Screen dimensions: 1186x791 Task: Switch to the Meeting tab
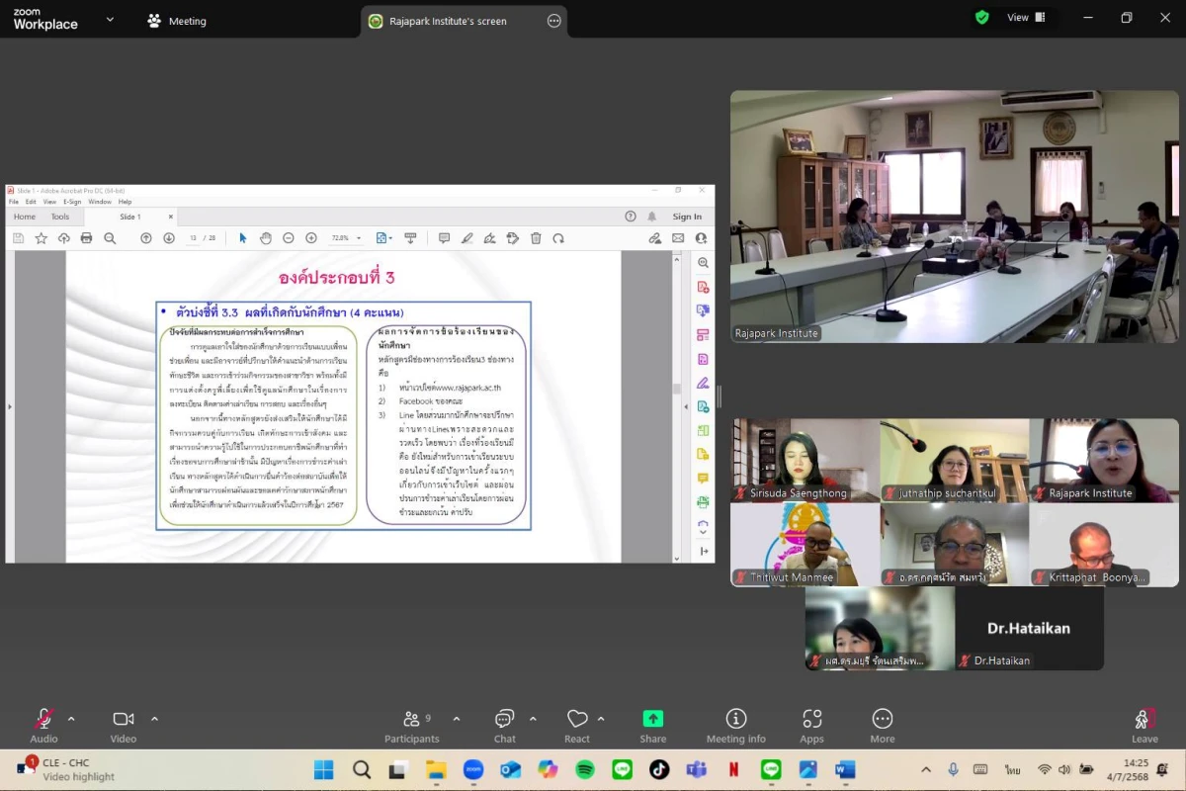tap(177, 21)
